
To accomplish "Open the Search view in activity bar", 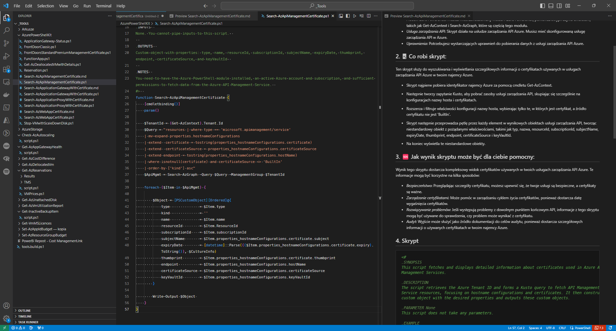I will (x=6, y=30).
